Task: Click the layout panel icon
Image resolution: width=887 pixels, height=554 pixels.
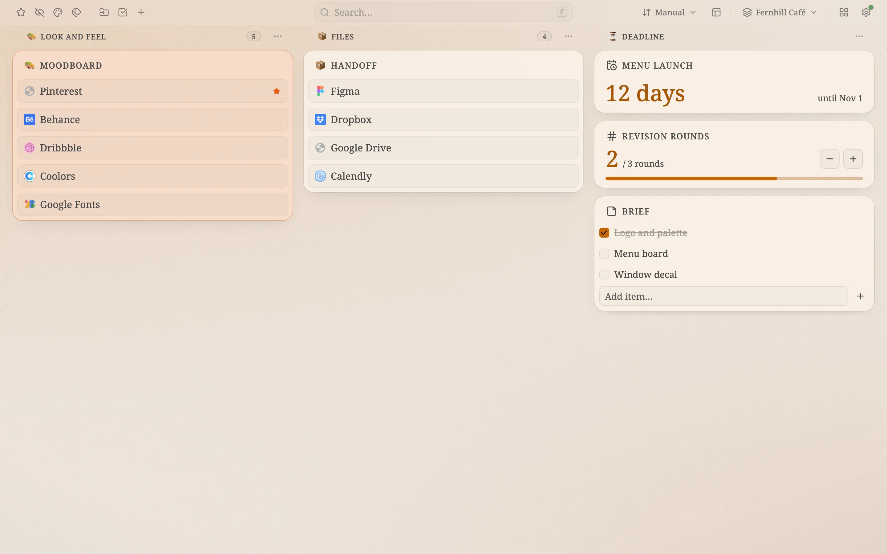Action: point(716,12)
